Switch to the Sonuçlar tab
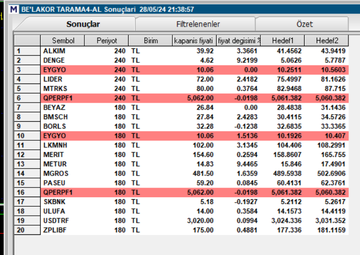Screen dimensions: 360x255 (83, 24)
